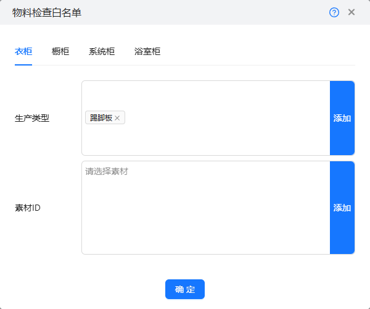Image resolution: width=370 pixels, height=309 pixels.
Task: Confirm with the 确定 button
Action: coord(184,289)
